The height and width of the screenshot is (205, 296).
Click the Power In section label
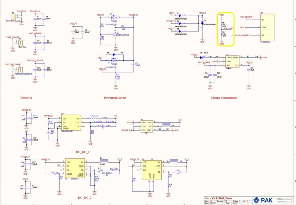point(26,98)
